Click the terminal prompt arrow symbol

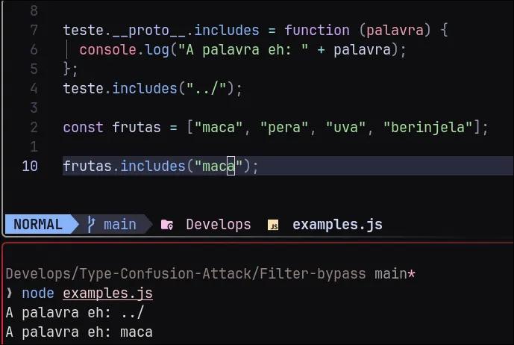tap(10, 293)
